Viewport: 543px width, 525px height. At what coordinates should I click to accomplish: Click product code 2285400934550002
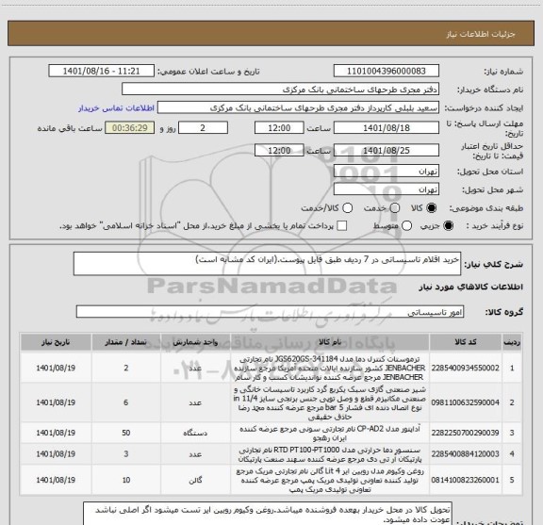(466, 368)
